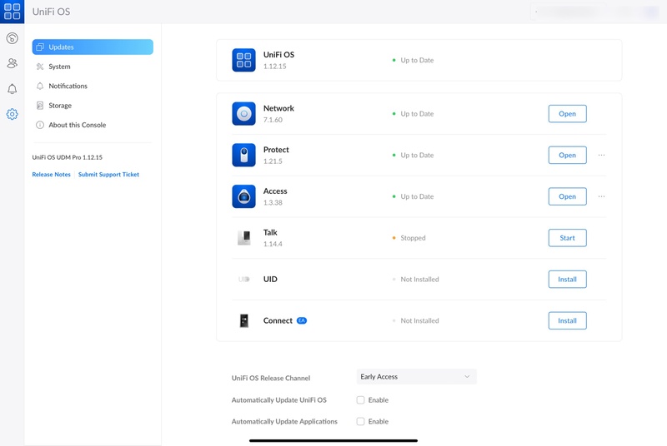Enable Automatically Update UniFi OS checkbox
This screenshot has width=667, height=446.
coord(361,399)
